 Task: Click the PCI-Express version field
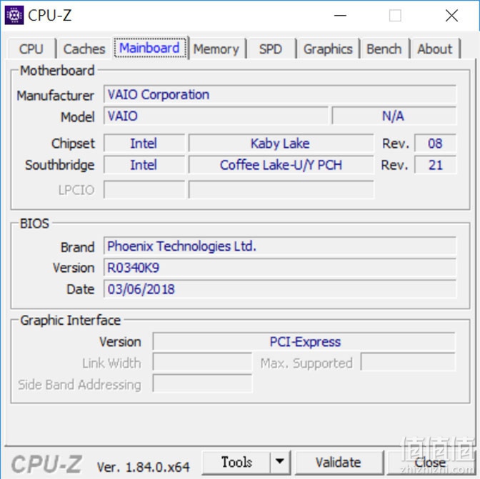[x=304, y=341]
